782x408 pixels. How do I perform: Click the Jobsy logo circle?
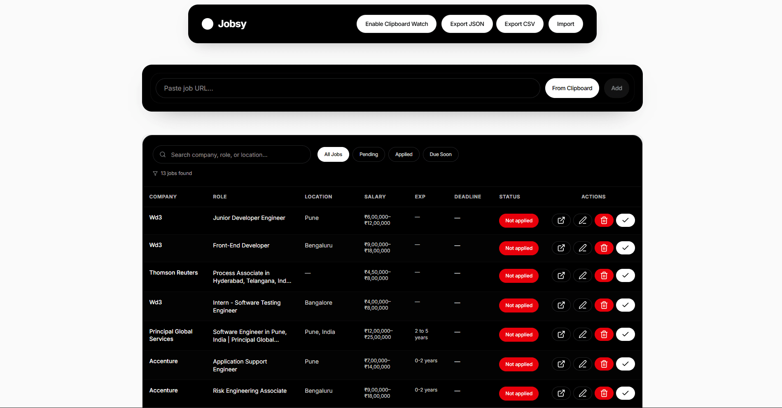point(208,24)
